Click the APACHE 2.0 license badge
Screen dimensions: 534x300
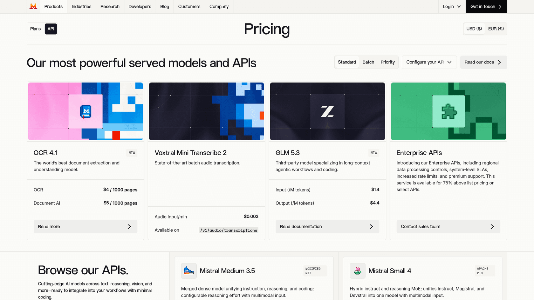pos(485,271)
